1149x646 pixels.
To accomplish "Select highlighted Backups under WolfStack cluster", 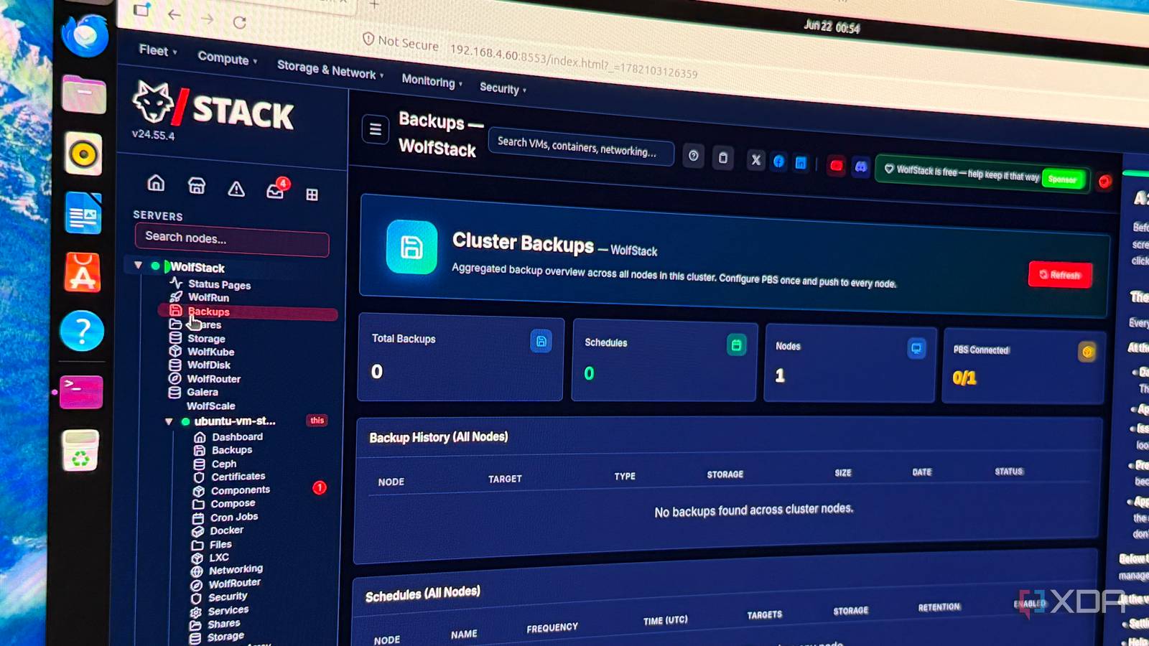I will (247, 312).
